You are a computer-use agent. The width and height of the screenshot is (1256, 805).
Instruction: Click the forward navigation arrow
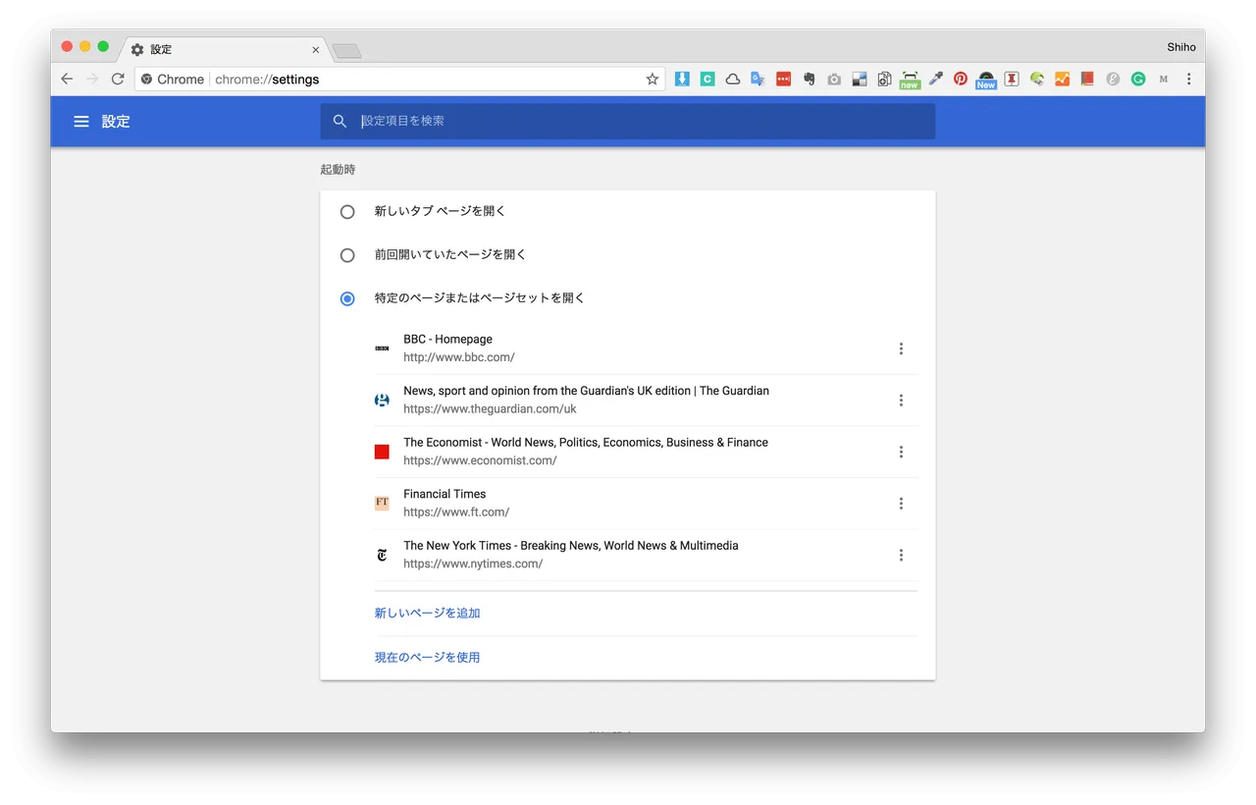click(x=92, y=80)
